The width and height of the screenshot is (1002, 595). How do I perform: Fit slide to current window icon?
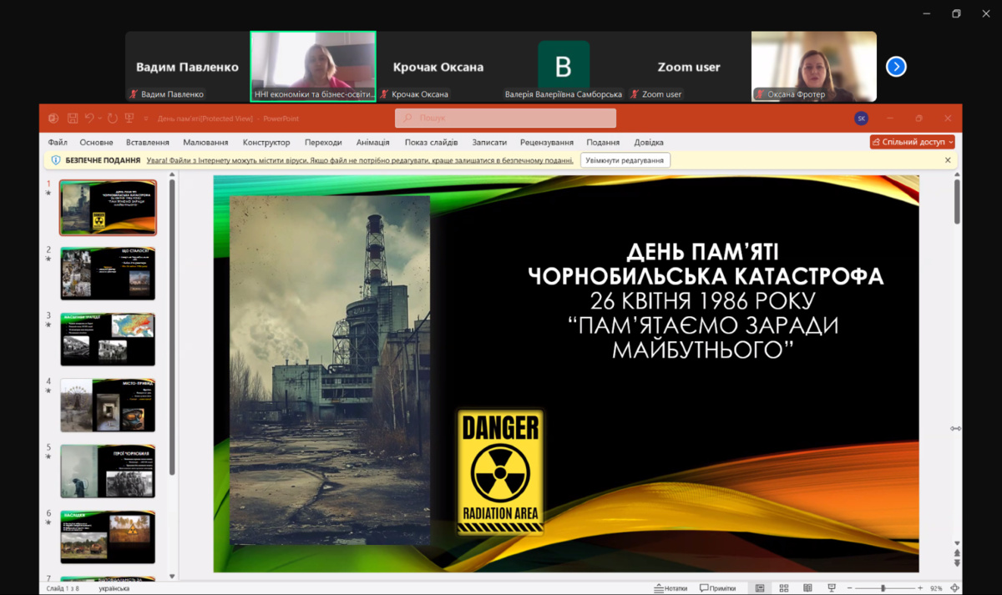pos(954,588)
